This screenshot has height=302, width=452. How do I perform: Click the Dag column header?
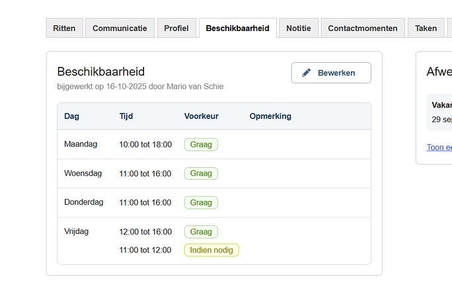71,116
